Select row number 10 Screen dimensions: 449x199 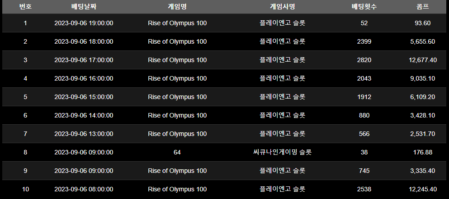(x=25, y=189)
